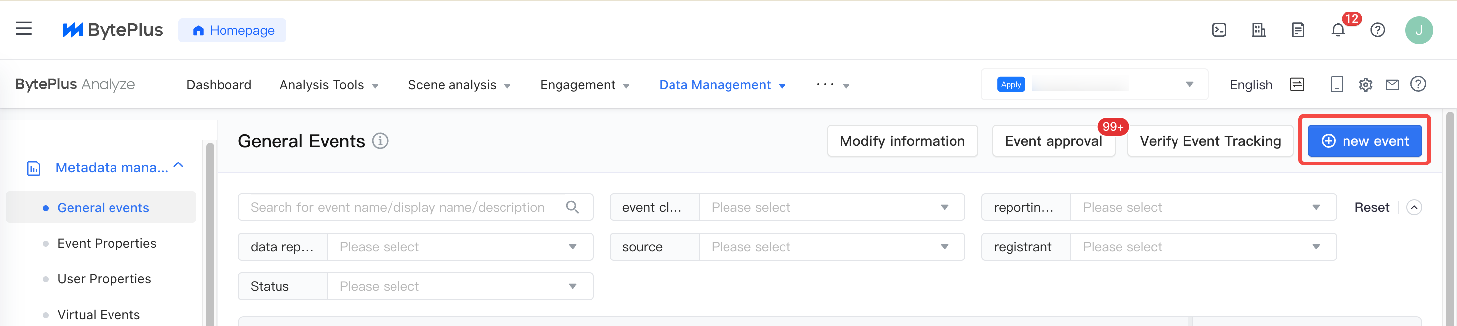Image resolution: width=1457 pixels, height=326 pixels.
Task: Go to the Dashboard tab
Action: 219,85
